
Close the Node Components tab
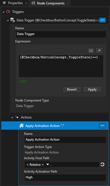pos(68,4)
